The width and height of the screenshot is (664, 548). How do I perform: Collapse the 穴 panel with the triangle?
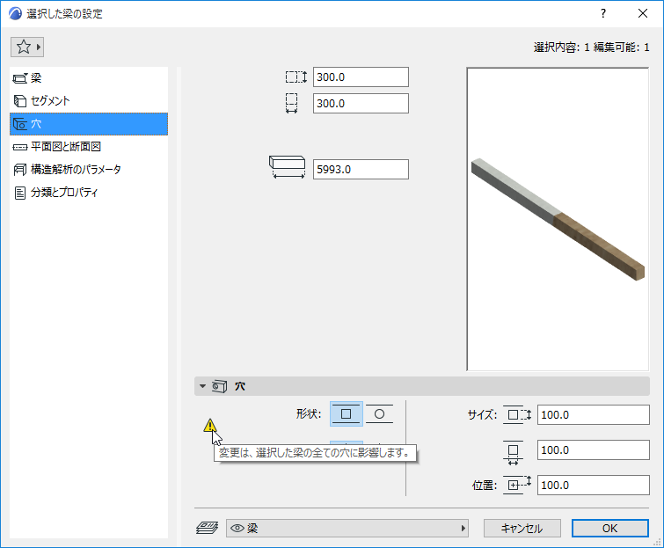point(203,386)
